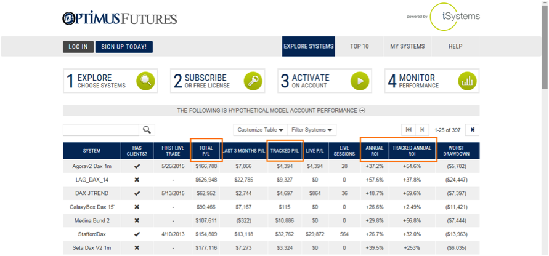The image size is (549, 256).
Task: Select the StaffordDax system
Action: [92, 234]
